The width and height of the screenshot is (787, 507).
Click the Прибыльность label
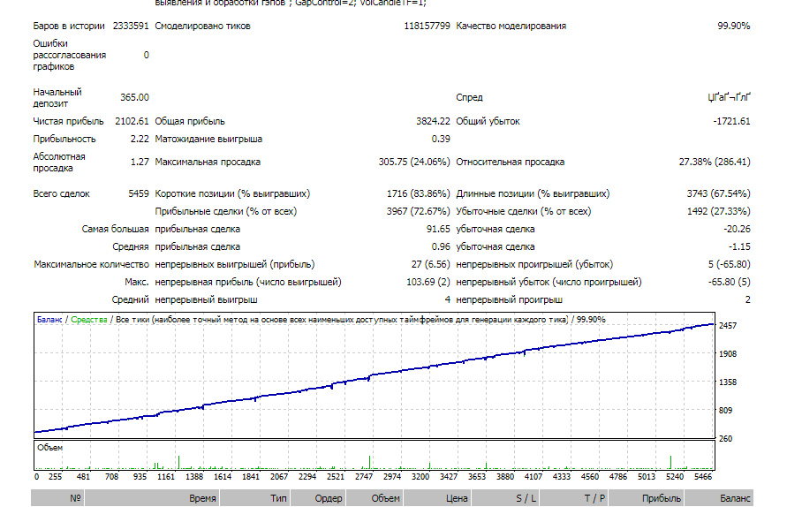pos(64,139)
